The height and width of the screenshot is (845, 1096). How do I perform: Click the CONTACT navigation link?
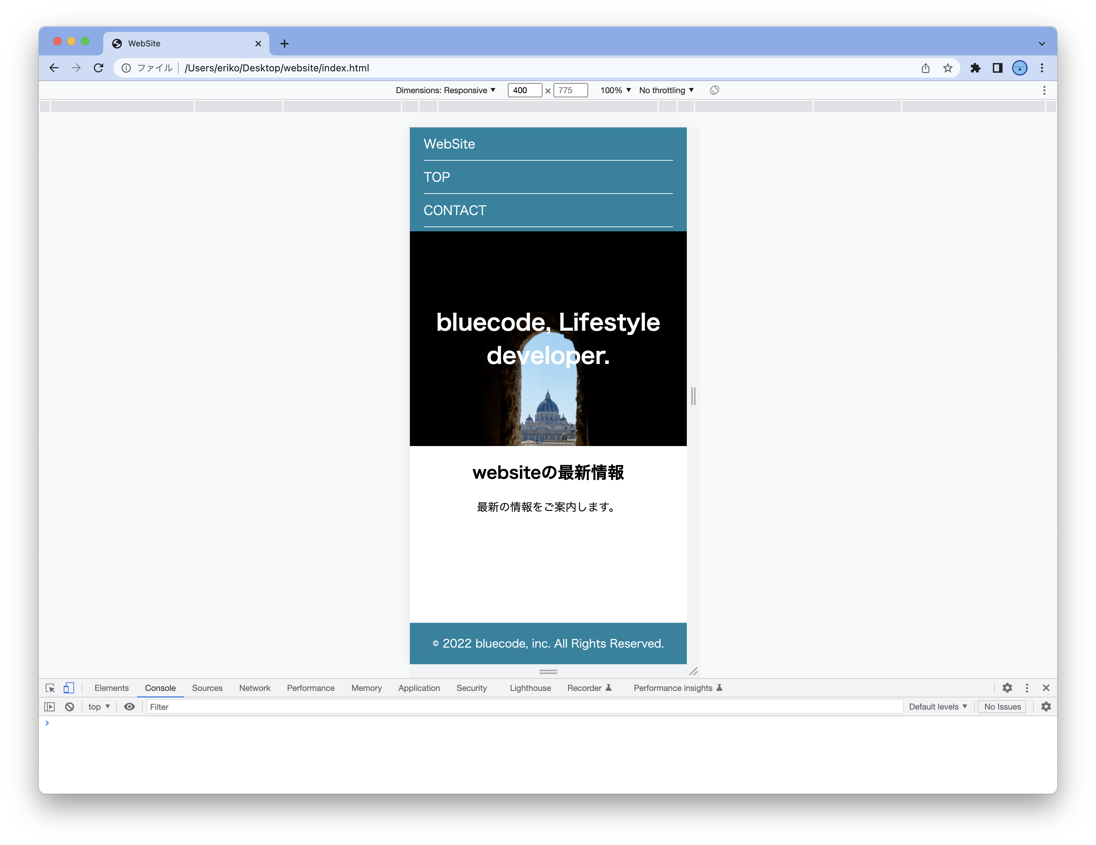point(455,210)
